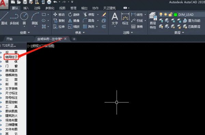The image size is (205, 135).
Task: Click the Print icon in quick access toolbar
Action: (49, 2)
